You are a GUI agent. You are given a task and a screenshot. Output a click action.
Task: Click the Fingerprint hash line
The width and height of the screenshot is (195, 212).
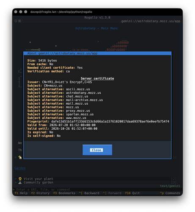click(x=98, y=121)
